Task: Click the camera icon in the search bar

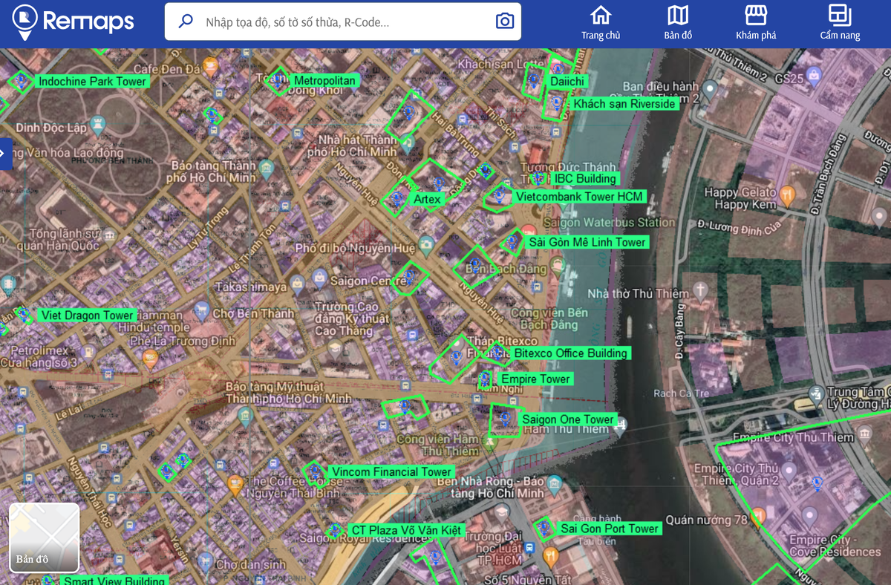Action: tap(505, 22)
